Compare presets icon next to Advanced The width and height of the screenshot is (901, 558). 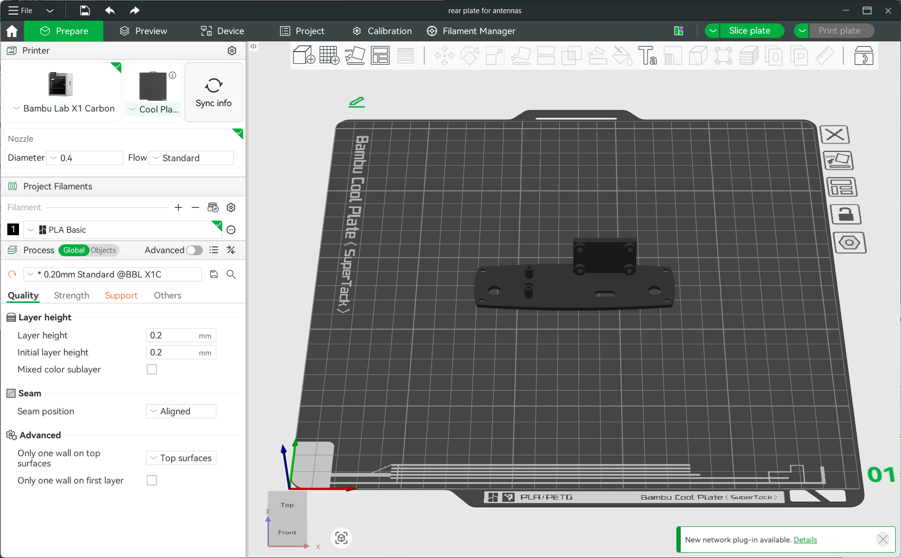pyautogui.click(x=231, y=250)
